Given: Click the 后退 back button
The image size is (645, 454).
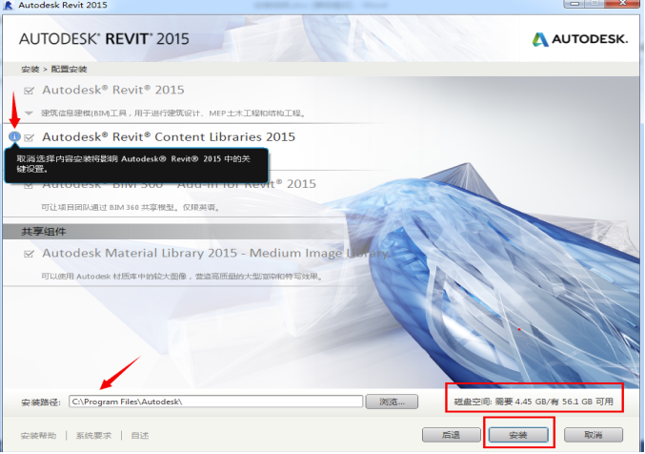Looking at the screenshot, I should point(452,435).
